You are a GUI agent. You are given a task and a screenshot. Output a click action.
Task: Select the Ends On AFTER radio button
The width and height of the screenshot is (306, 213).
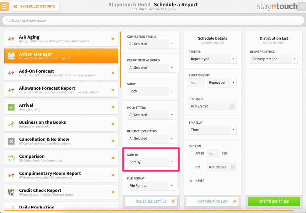pyautogui.click(x=191, y=154)
